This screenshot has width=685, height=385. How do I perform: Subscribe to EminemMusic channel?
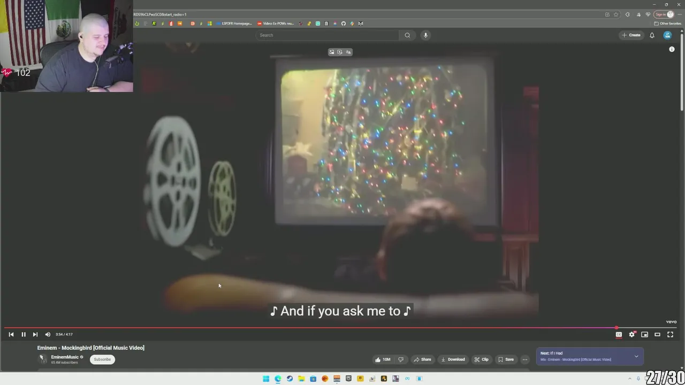(102, 359)
